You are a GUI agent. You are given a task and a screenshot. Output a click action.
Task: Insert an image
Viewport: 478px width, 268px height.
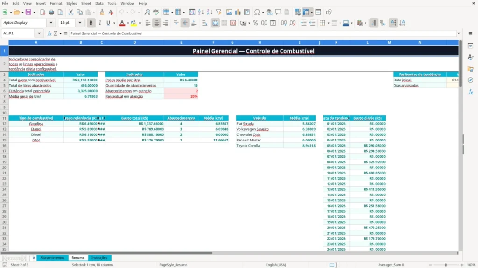tap(229, 12)
